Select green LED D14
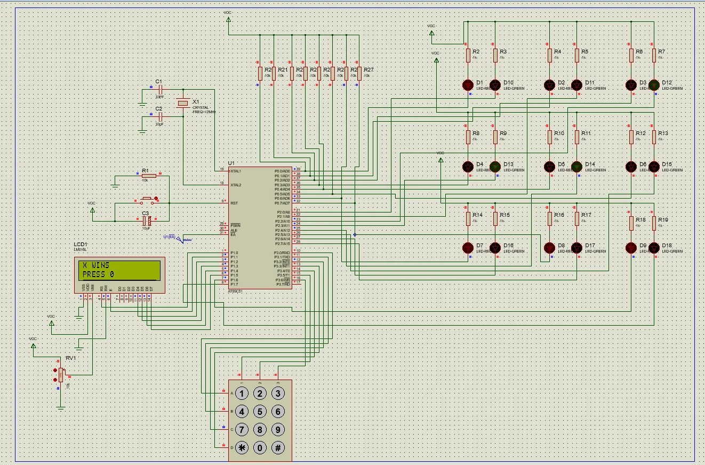The height and width of the screenshot is (465, 705). coord(576,167)
